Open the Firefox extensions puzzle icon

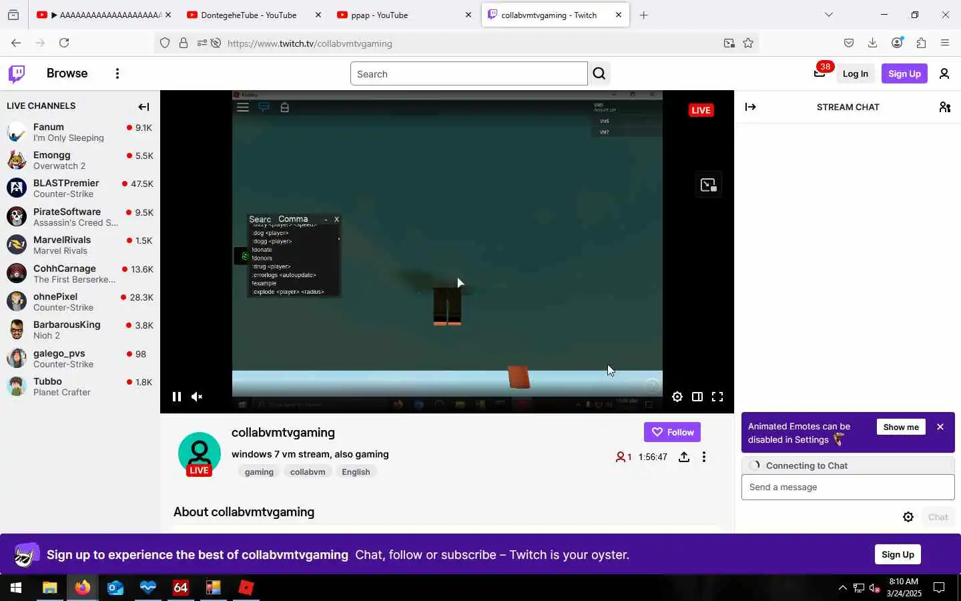click(921, 43)
